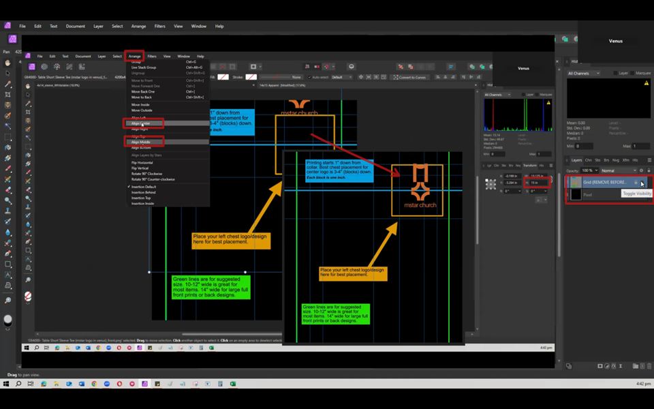Click the white color circle in far-left toolbar
Image resolution: width=654 pixels, height=409 pixels.
click(8, 319)
